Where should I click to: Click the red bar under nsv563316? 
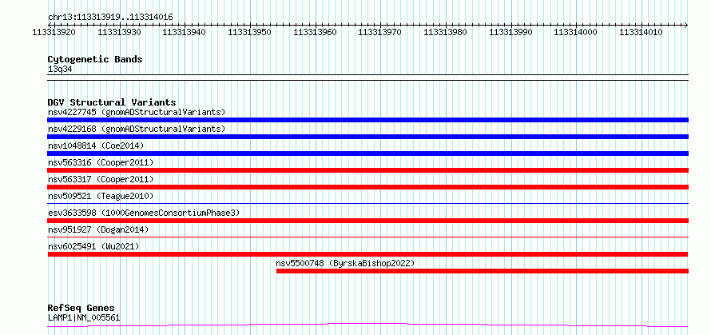point(367,170)
